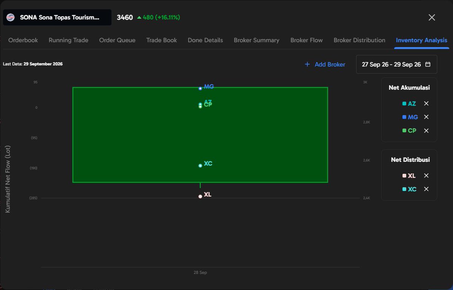Go to the Order Queue tab
The image size is (453, 290).
coord(117,40)
